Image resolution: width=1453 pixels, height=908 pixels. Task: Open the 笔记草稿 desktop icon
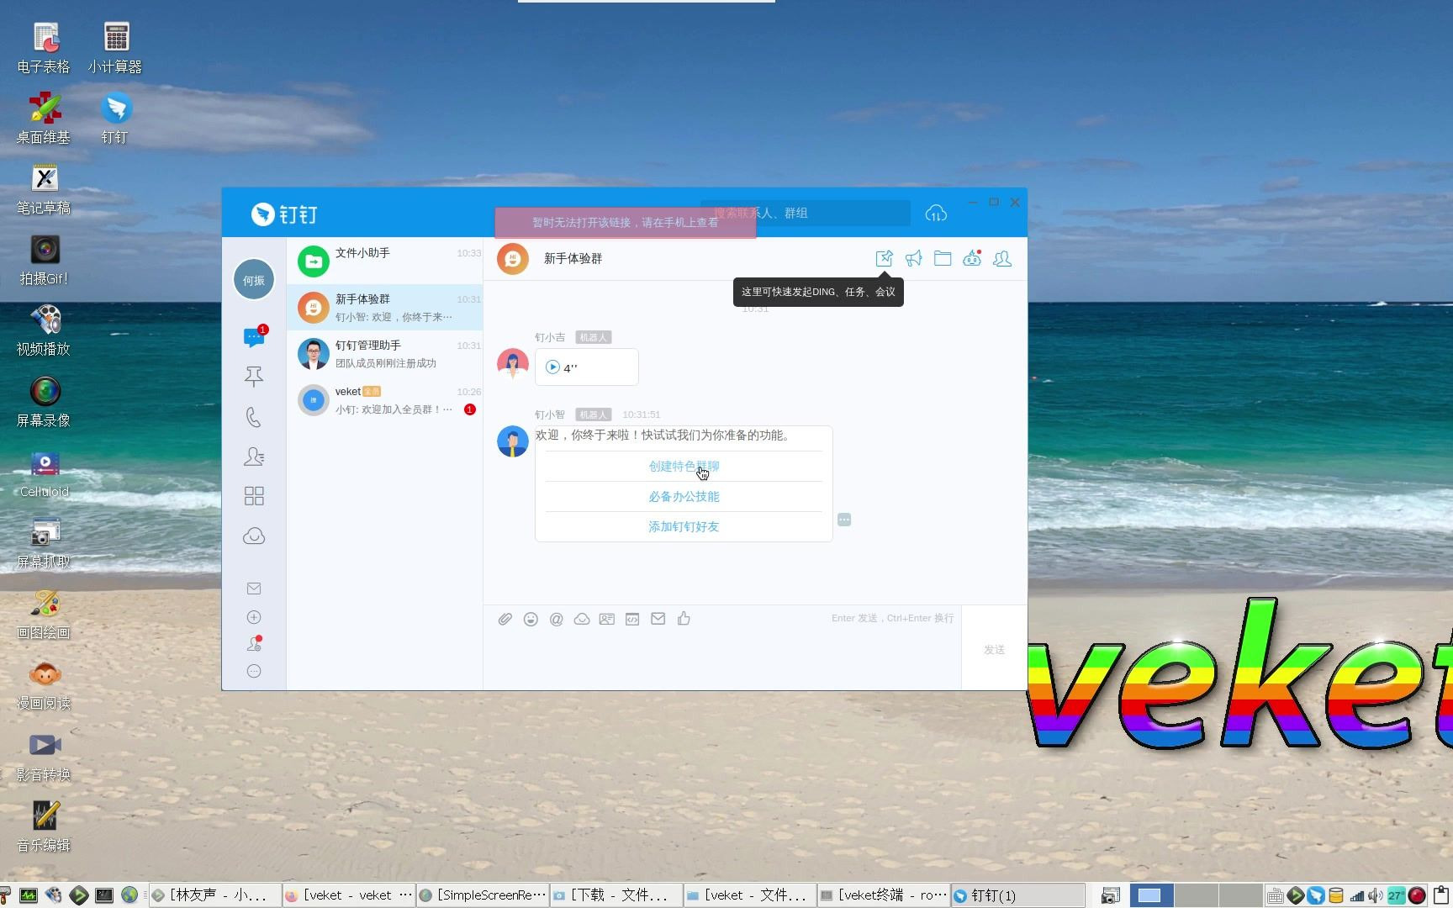pyautogui.click(x=45, y=189)
